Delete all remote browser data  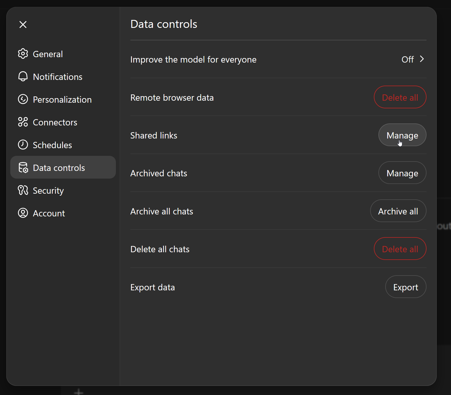pyautogui.click(x=400, y=97)
